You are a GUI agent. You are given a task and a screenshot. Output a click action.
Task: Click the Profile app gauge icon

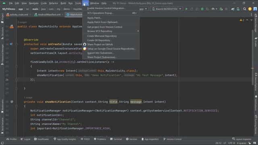[x=213, y=9]
